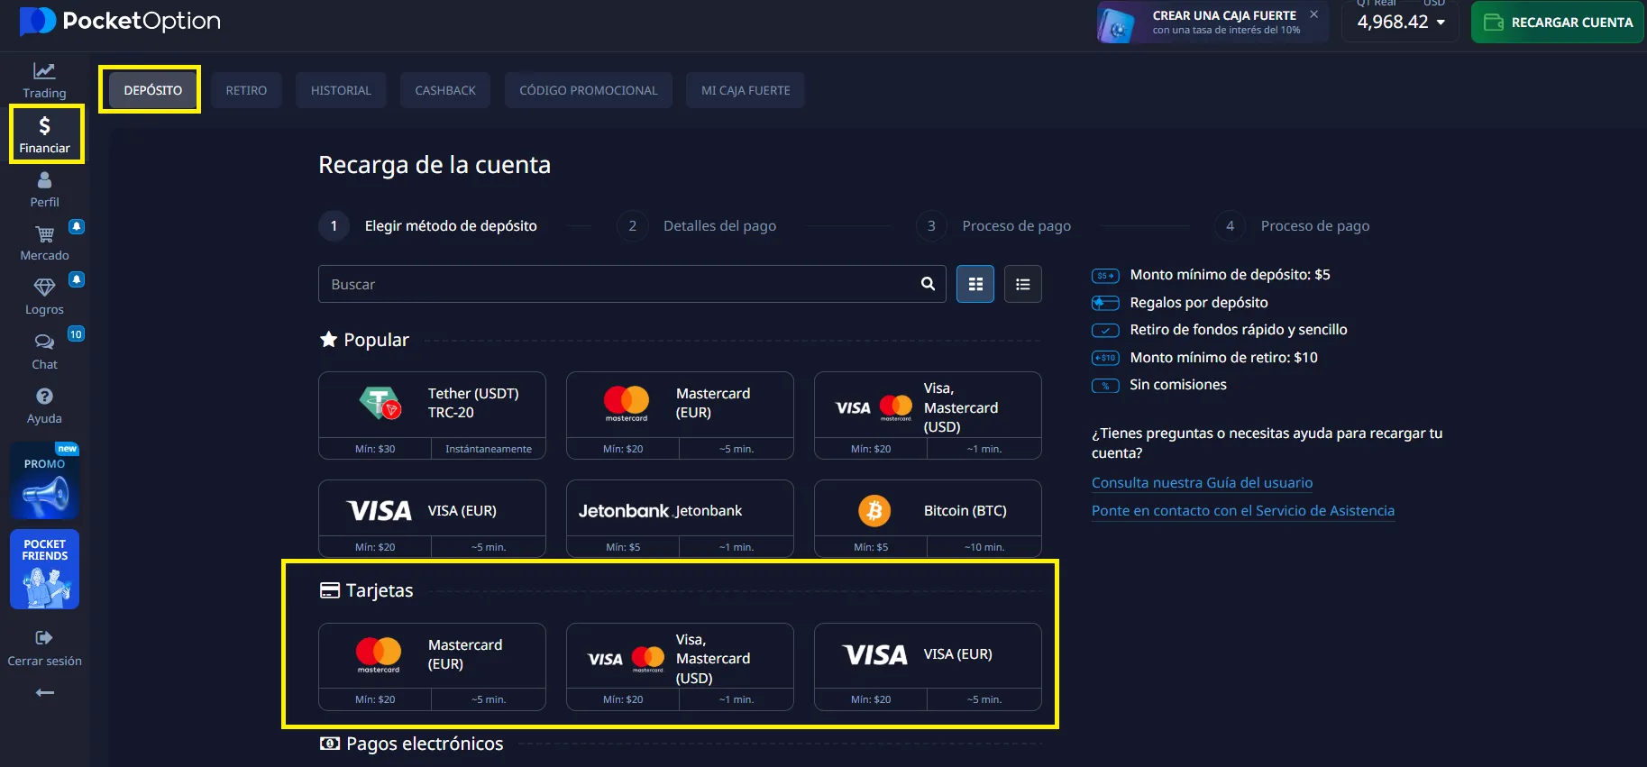This screenshot has width=1647, height=767.
Task: Click the Logros notification bell badge
Action: 77,279
